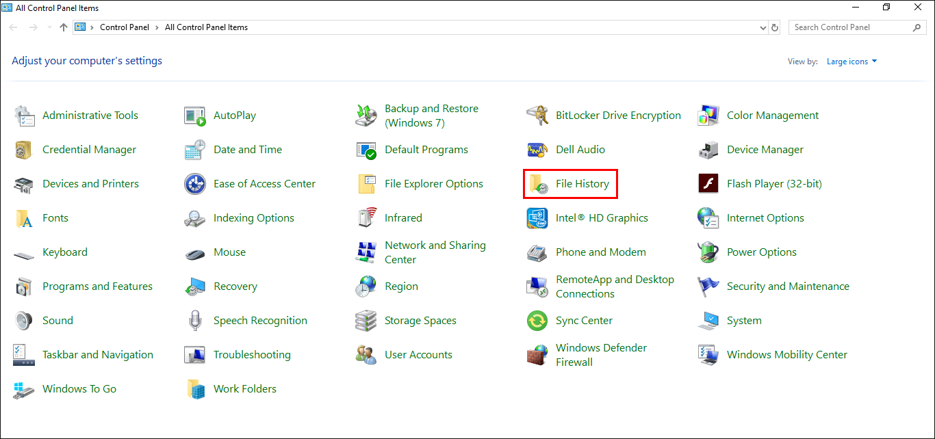Open the Credential Manager safe icon

(x=24, y=150)
